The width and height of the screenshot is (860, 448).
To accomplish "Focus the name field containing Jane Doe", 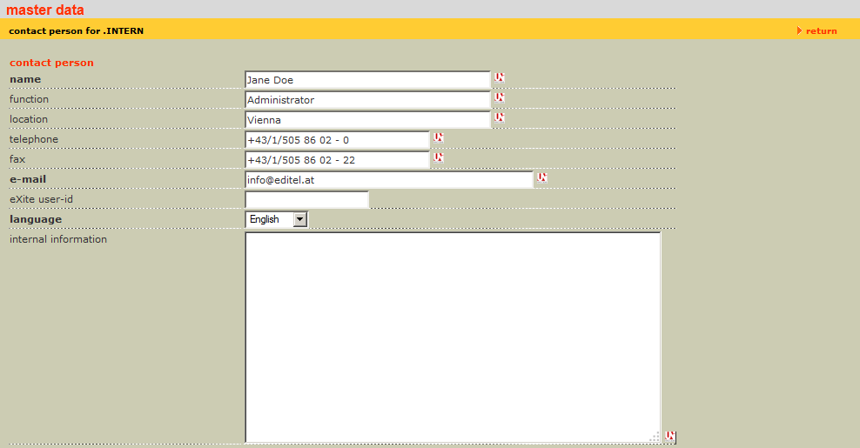I will tap(367, 80).
